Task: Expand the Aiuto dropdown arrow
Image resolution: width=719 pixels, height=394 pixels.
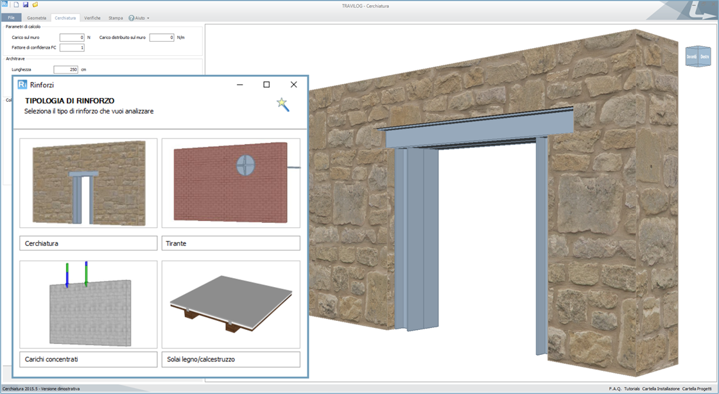Action: [x=148, y=19]
